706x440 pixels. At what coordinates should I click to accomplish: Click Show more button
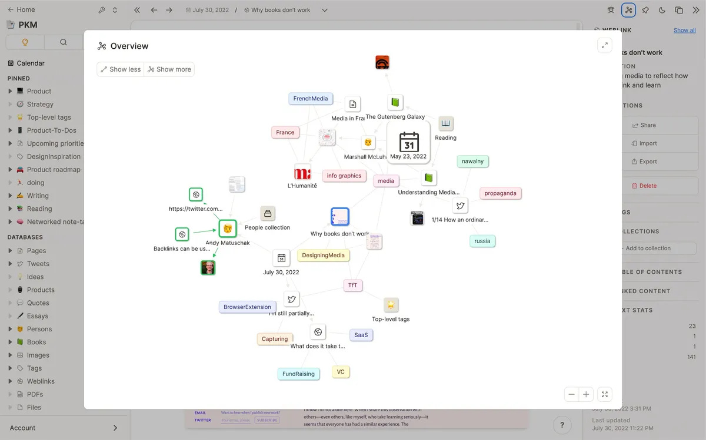tap(169, 69)
